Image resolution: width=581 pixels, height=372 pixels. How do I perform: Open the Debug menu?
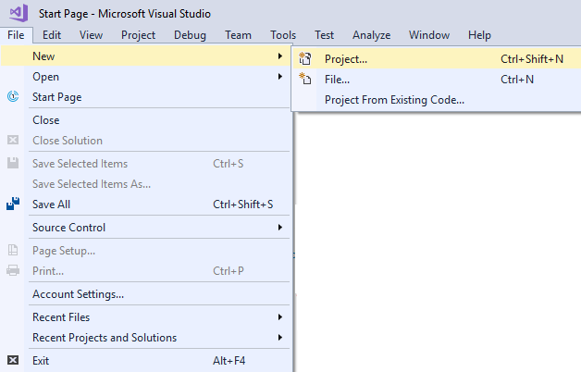coord(190,35)
